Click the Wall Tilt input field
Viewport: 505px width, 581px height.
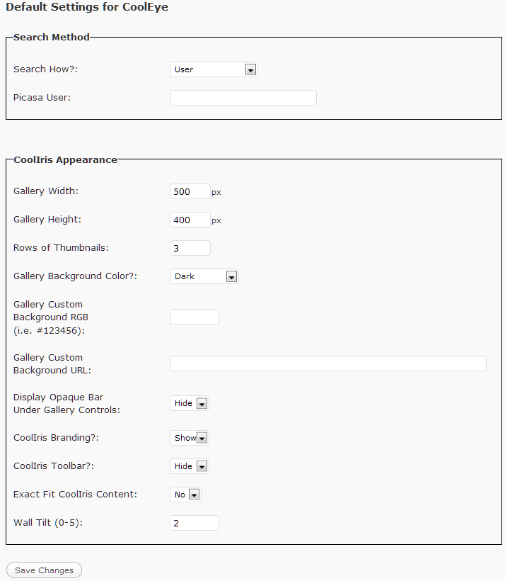coord(195,523)
